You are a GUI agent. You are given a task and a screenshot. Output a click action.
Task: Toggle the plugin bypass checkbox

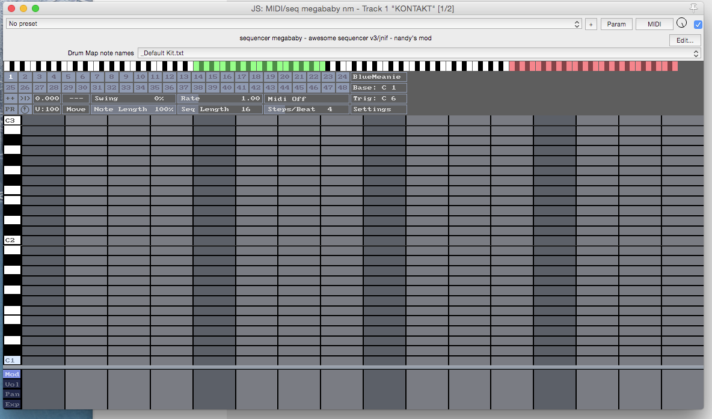pyautogui.click(x=698, y=25)
